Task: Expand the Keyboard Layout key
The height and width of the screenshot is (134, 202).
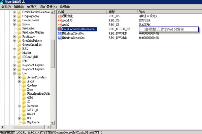Action: click(x=14, y=65)
